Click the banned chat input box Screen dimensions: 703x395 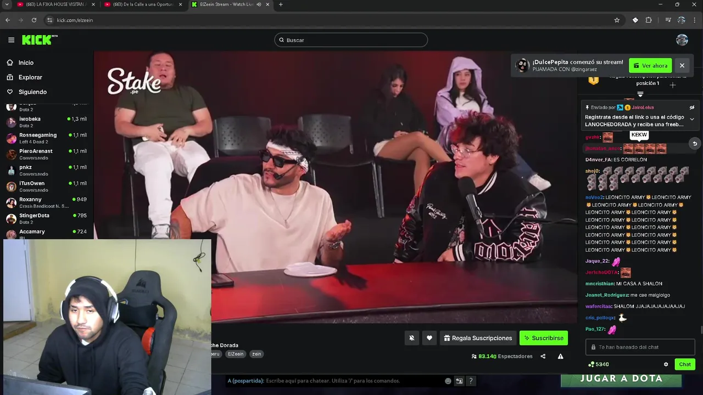pyautogui.click(x=640, y=347)
